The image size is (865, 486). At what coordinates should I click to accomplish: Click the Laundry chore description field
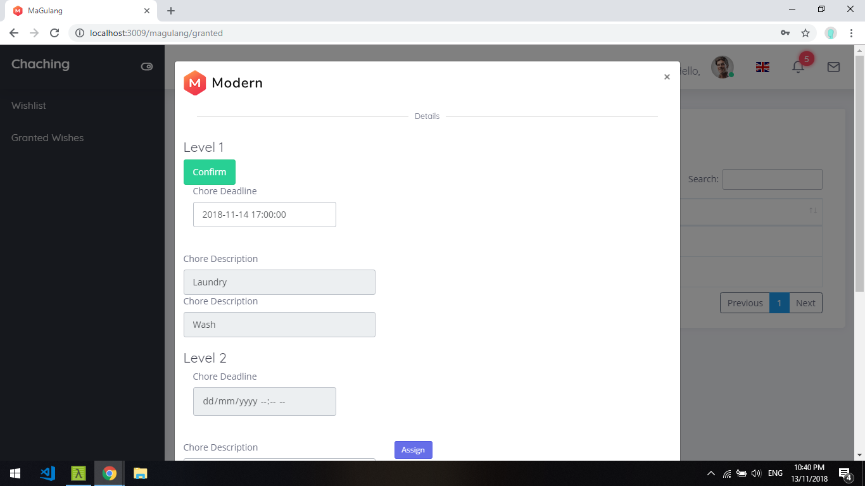[x=279, y=282]
